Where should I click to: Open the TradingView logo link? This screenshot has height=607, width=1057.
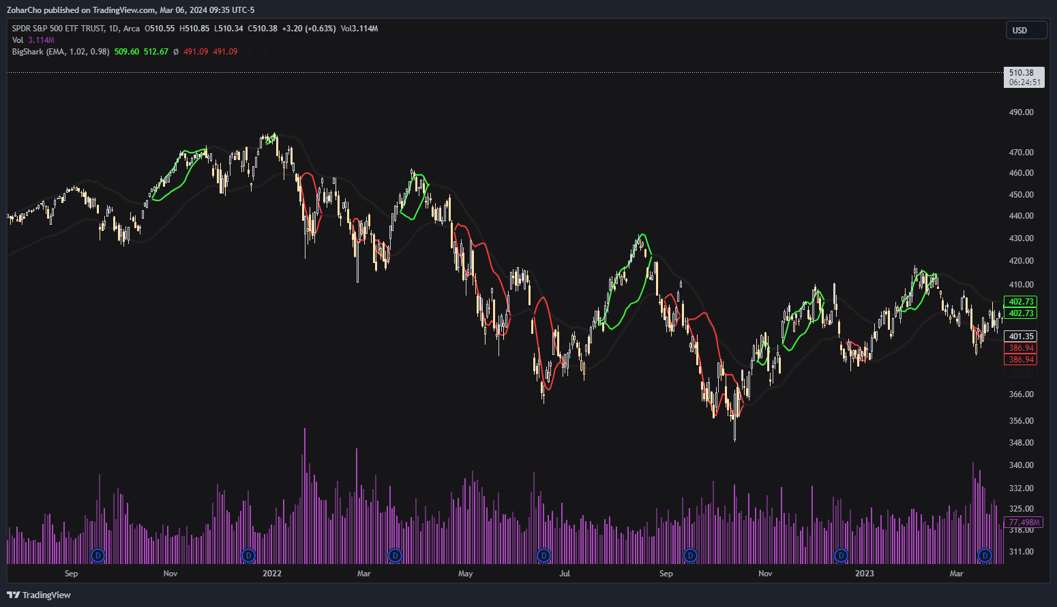pyautogui.click(x=39, y=595)
